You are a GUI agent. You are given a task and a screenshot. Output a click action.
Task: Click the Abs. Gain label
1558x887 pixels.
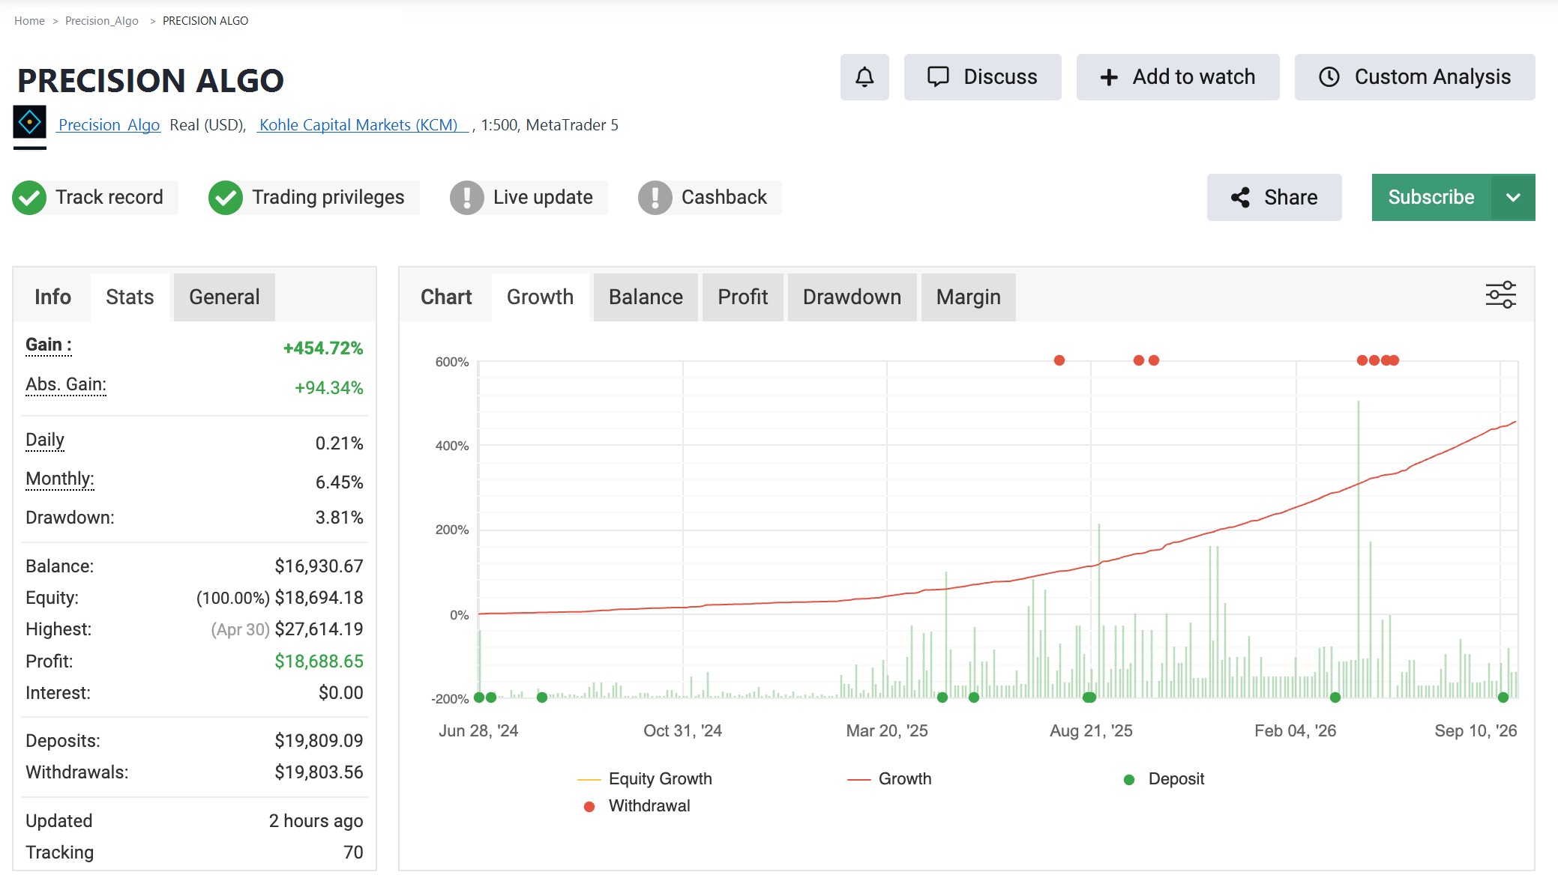[66, 384]
